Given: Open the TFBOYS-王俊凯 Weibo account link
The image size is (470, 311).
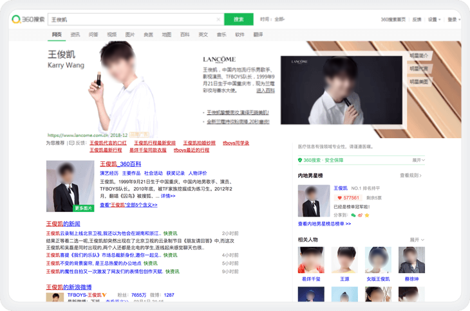Looking at the screenshot, I should pyautogui.click(x=84, y=295).
